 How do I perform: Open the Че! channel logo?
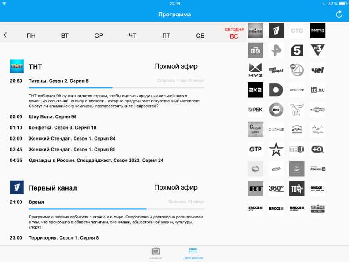(318, 70)
